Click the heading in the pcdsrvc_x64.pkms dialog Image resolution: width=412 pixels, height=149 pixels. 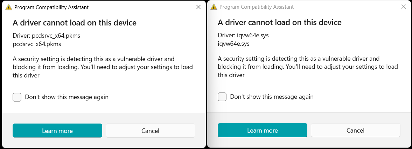tap(75, 23)
